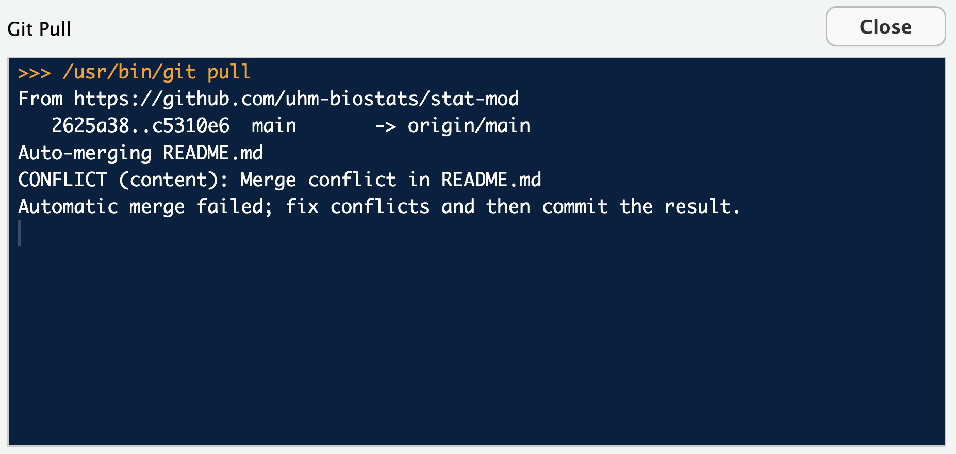Screen dimensions: 956x454
Task: Click the /usr/bin/git command path
Action: point(129,72)
